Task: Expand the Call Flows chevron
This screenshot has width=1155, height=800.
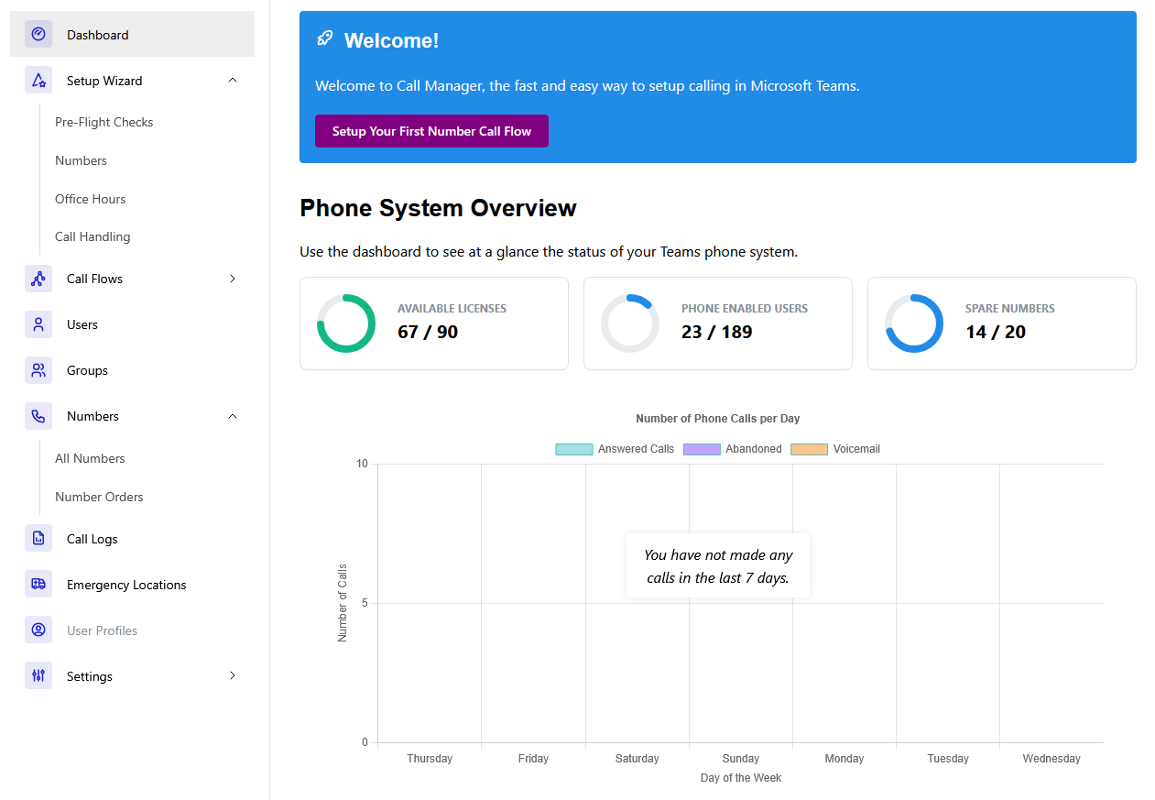Action: point(233,279)
